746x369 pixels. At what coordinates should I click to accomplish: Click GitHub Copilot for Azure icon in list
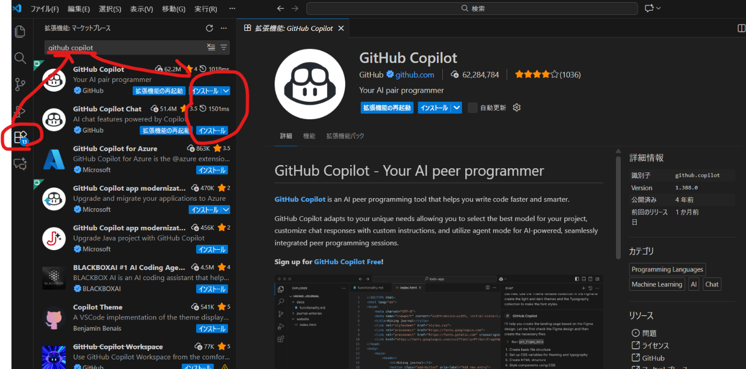[54, 159]
